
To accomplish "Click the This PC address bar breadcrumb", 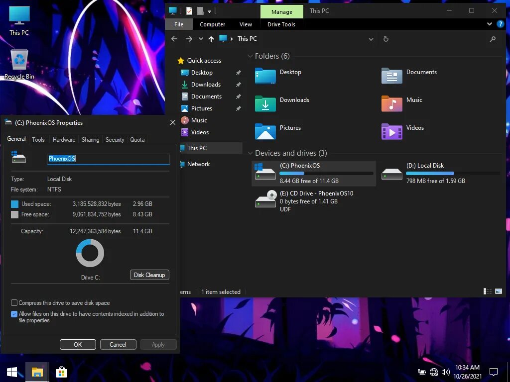I will [247, 39].
